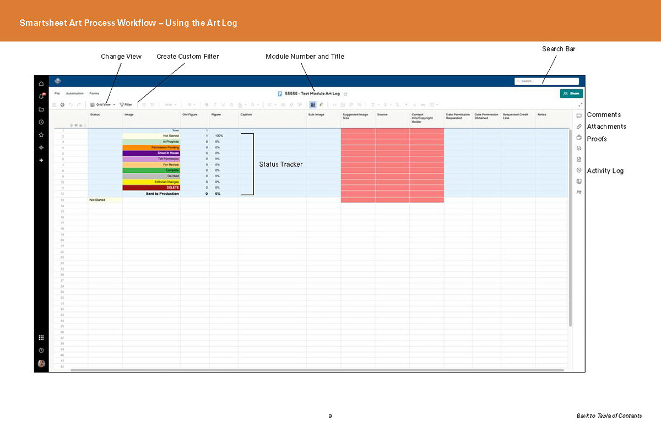Screen dimensions: 661x427
Task: Click the highlight changes marker icon
Action: (321, 104)
